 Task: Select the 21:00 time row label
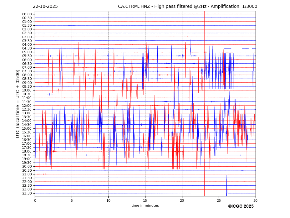(27, 174)
